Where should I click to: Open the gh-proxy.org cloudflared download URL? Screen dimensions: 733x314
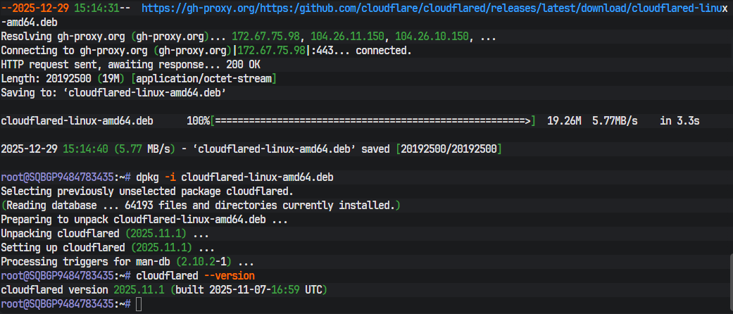tap(434, 8)
